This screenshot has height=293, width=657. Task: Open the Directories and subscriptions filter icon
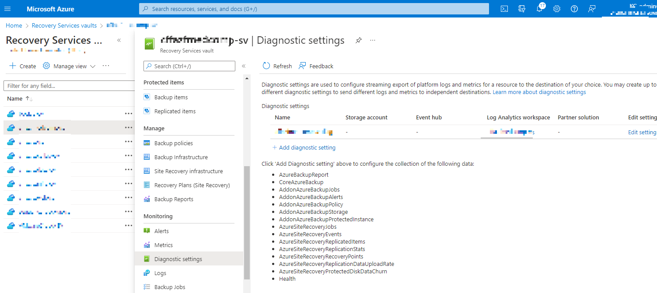pos(521,9)
